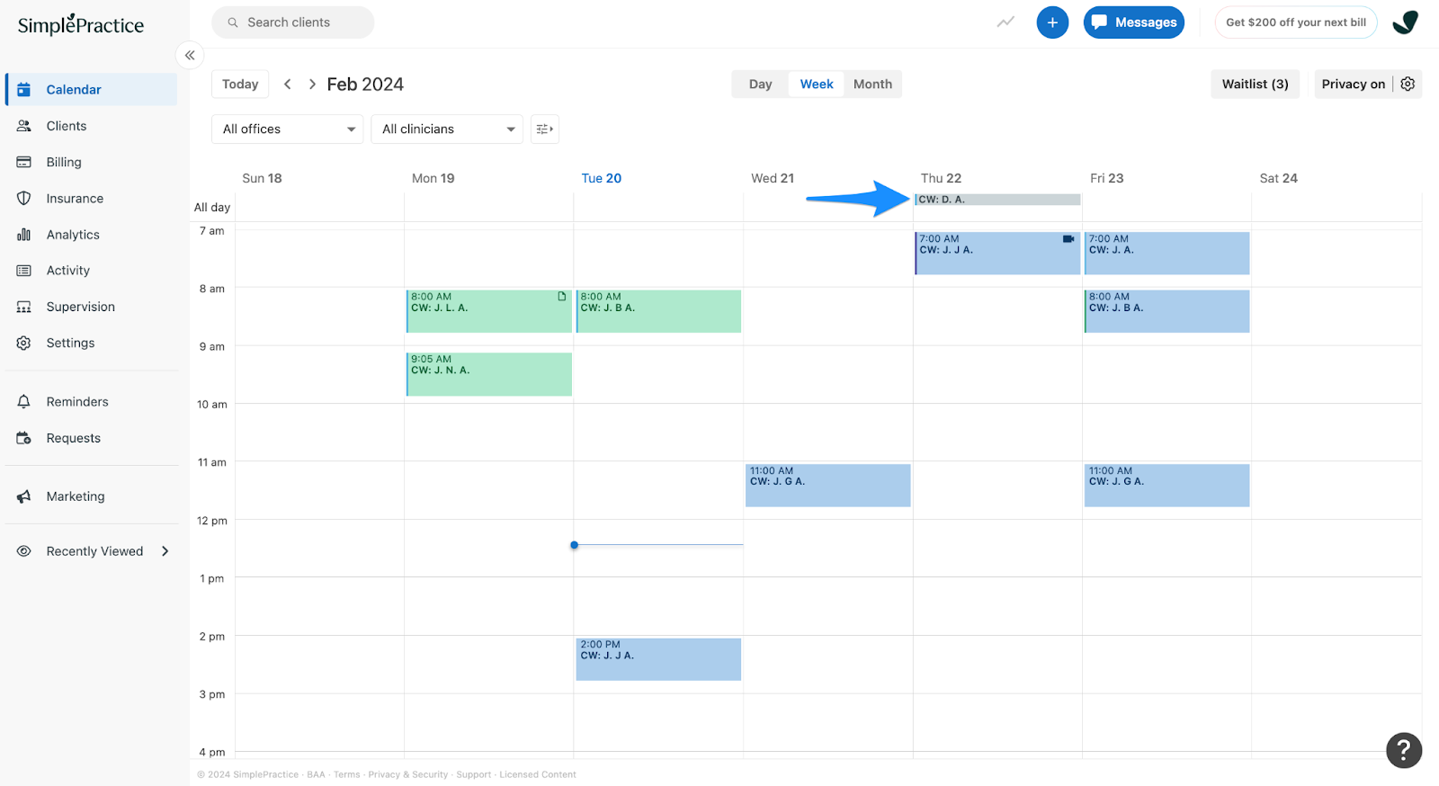
Task: Switch calendar to Day view
Action: tap(760, 85)
